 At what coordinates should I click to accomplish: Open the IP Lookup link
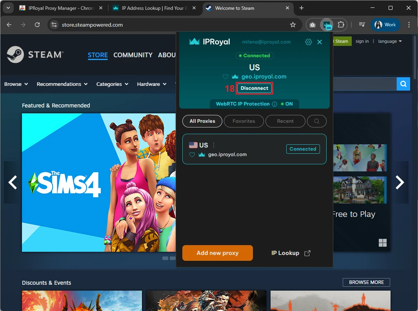pyautogui.click(x=291, y=253)
